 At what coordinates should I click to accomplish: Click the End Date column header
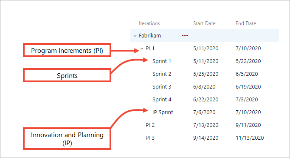(x=246, y=23)
